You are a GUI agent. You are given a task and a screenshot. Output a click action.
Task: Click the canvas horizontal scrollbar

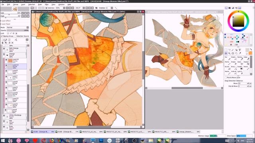(94, 127)
